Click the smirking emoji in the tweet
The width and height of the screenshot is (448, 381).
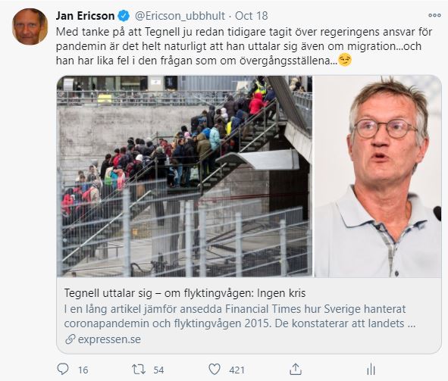345,61
